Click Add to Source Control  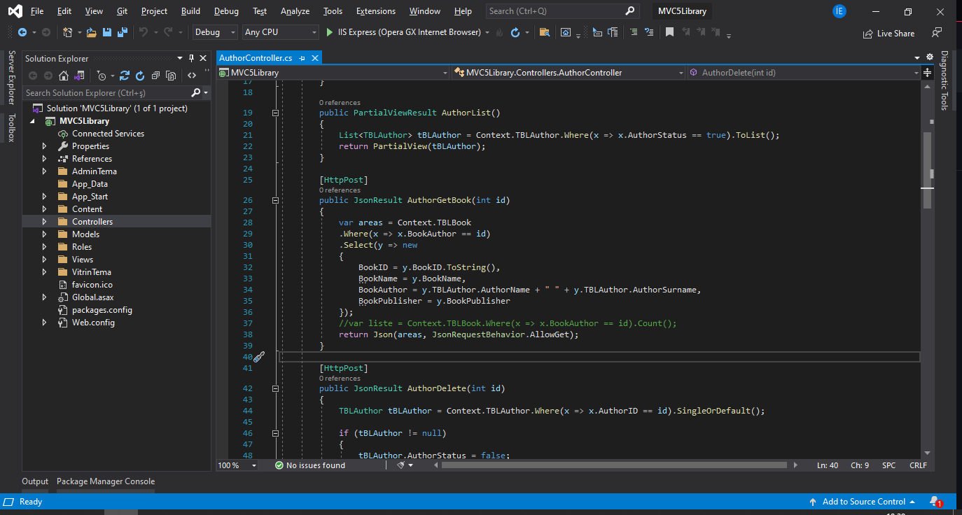click(x=863, y=502)
